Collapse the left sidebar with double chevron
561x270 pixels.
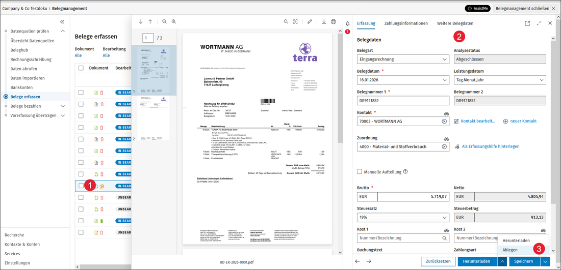click(62, 21)
